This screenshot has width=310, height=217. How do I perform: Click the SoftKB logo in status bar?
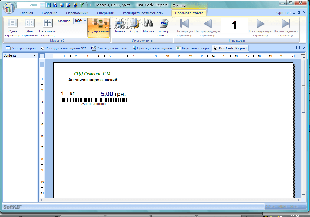(12, 207)
